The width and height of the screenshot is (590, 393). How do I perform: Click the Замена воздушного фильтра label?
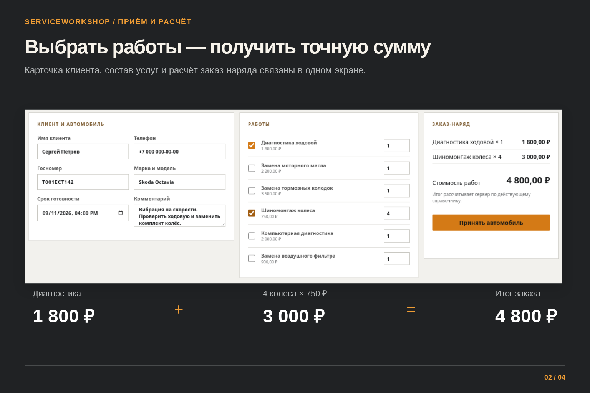pyautogui.click(x=298, y=256)
